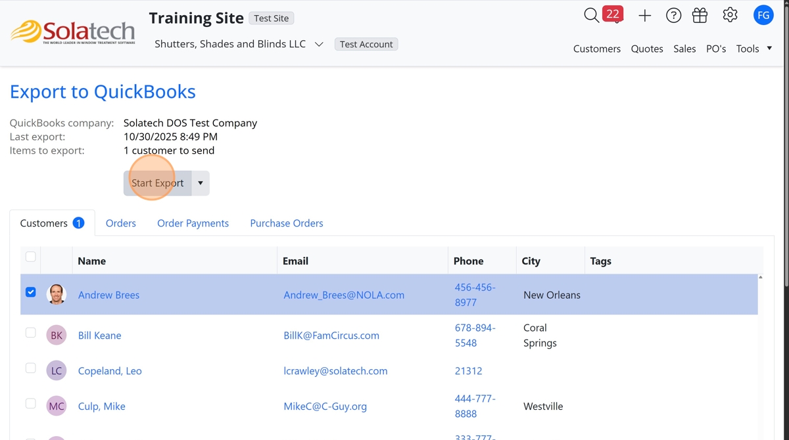The height and width of the screenshot is (440, 789).
Task: Click the Start Export button
Action: 158,183
